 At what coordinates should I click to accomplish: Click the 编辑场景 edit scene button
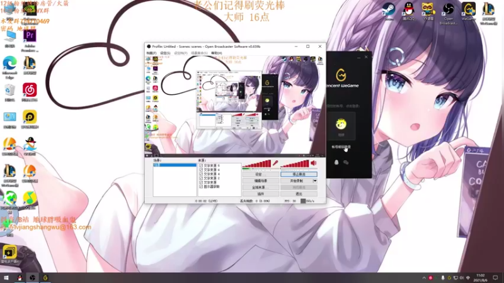(261, 181)
